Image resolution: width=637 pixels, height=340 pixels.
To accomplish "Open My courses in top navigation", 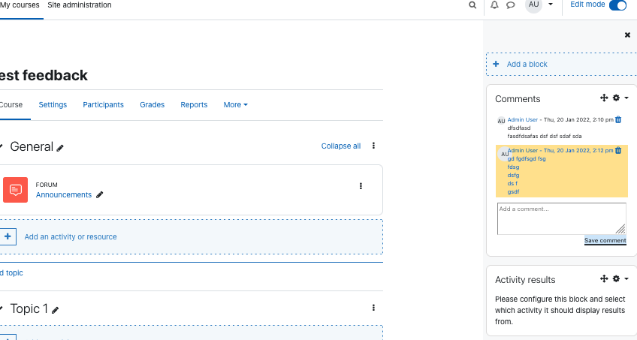I will click(x=20, y=5).
